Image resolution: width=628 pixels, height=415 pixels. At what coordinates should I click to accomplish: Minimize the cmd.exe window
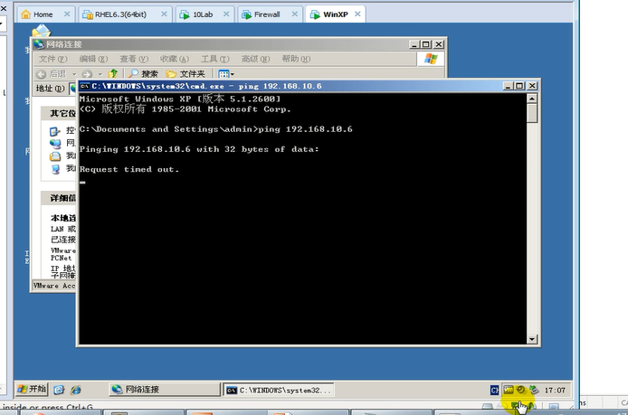[508, 86]
